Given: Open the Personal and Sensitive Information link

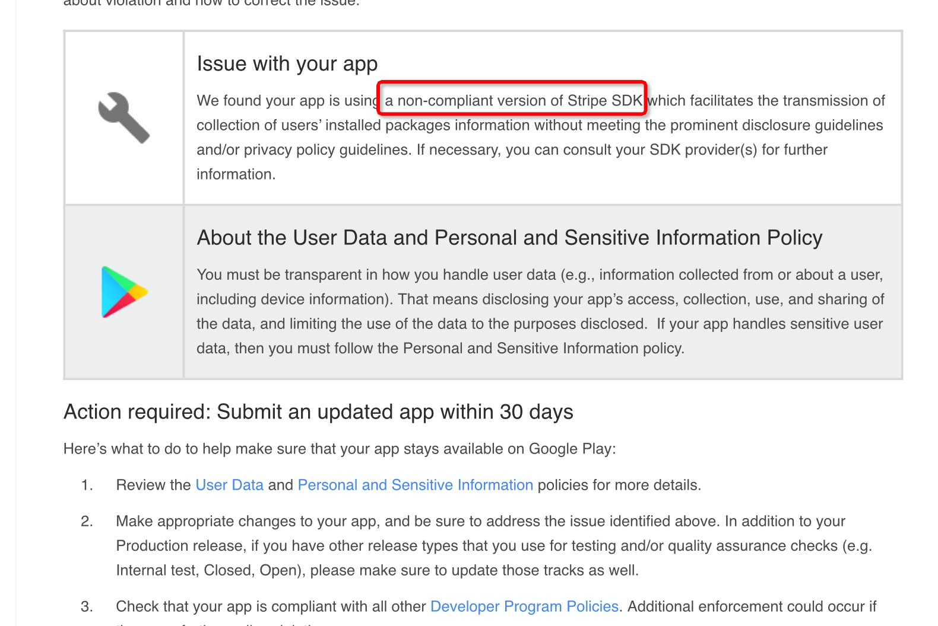Looking at the screenshot, I should (415, 485).
